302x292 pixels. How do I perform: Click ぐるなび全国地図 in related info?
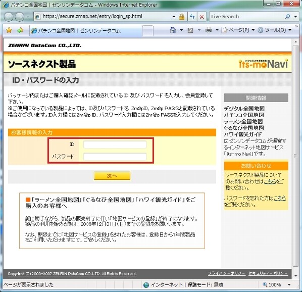pos(244,128)
